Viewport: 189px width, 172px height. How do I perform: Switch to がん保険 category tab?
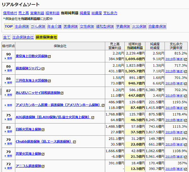38,26
